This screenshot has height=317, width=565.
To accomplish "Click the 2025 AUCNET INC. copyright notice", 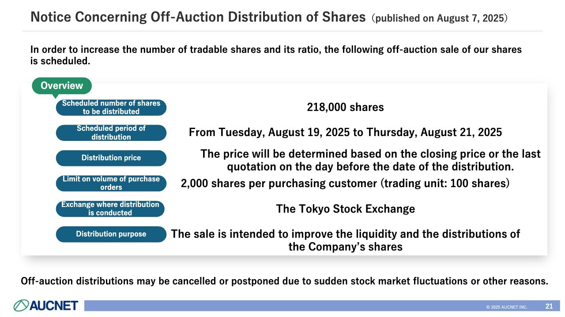I will tap(507, 307).
